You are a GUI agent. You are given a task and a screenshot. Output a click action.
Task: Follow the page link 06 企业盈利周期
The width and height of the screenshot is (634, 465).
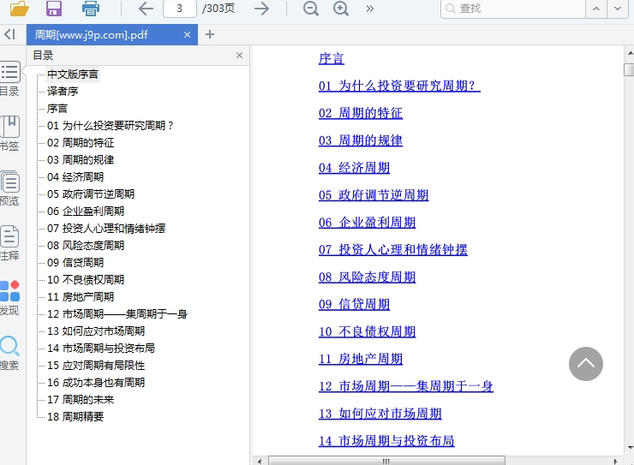tap(368, 222)
